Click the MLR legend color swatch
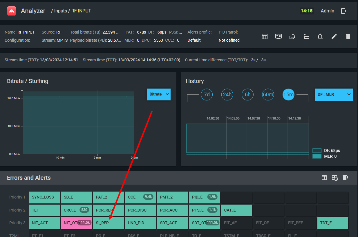The width and height of the screenshot is (358, 237). pos(317,156)
